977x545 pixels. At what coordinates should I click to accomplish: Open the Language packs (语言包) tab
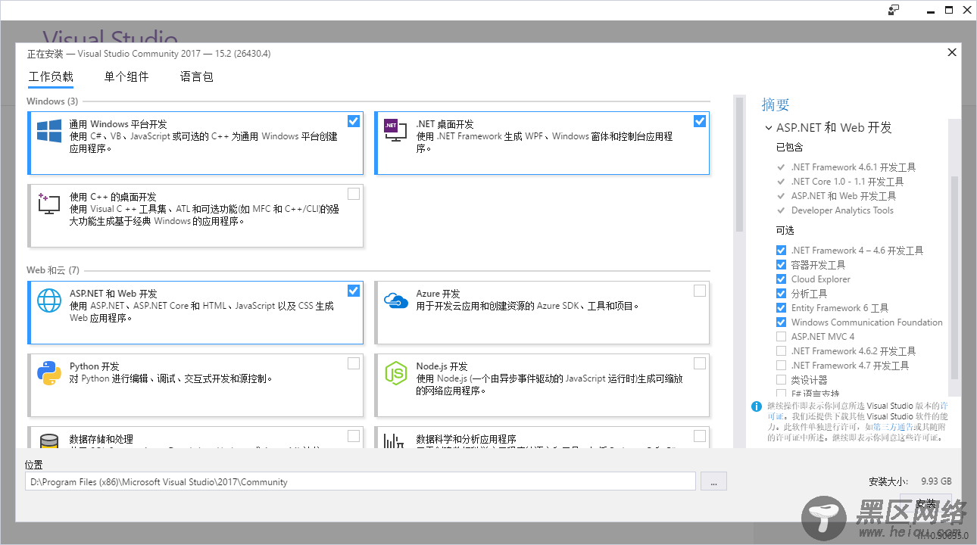(197, 76)
